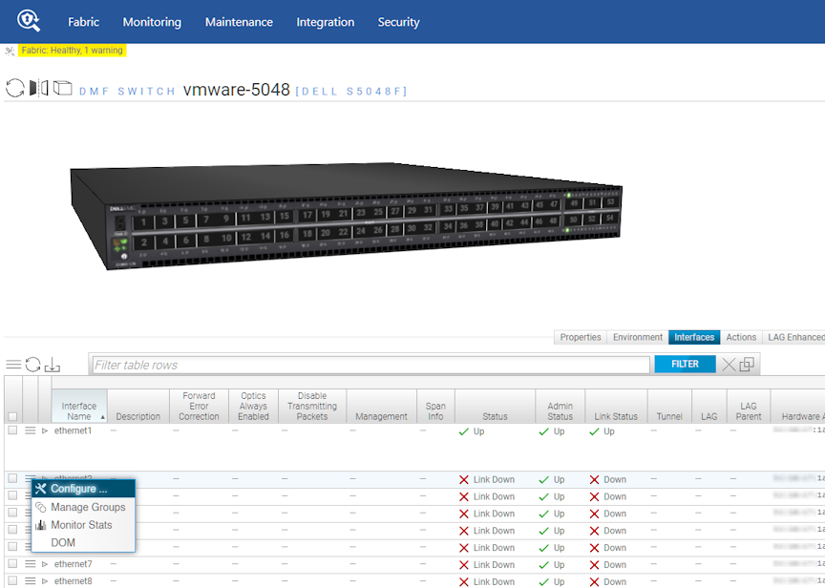825x588 pixels.
Task: Click the Management column header
Action: [381, 406]
